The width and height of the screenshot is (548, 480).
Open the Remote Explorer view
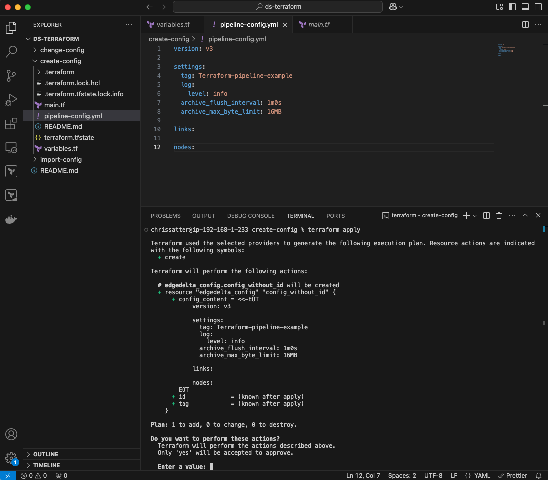click(x=11, y=148)
